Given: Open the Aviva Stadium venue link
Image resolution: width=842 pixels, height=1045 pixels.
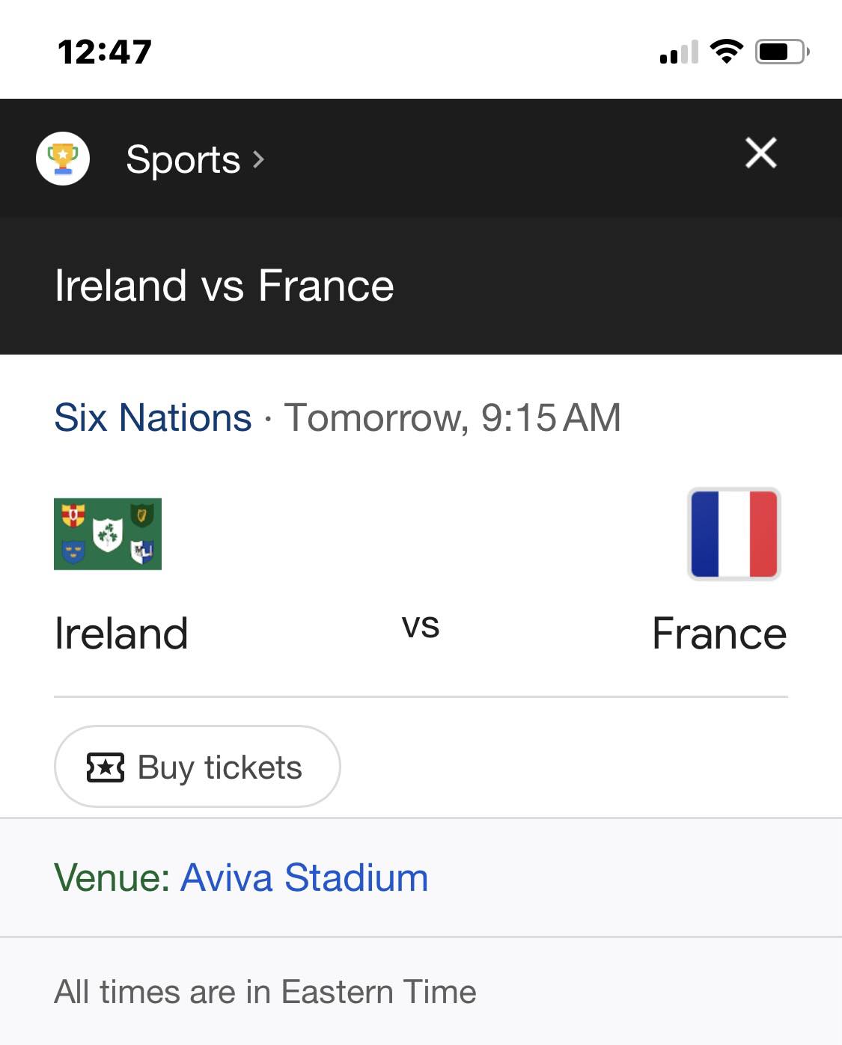Looking at the screenshot, I should click(305, 877).
